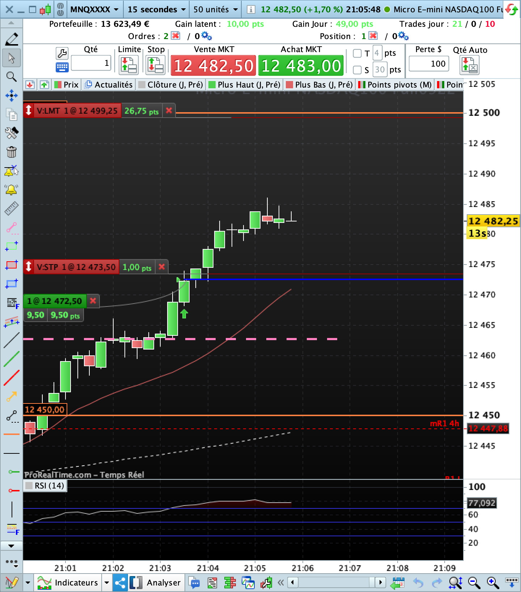
Task: Open the MNQXXXX instrument dropdown
Action: coord(94,9)
